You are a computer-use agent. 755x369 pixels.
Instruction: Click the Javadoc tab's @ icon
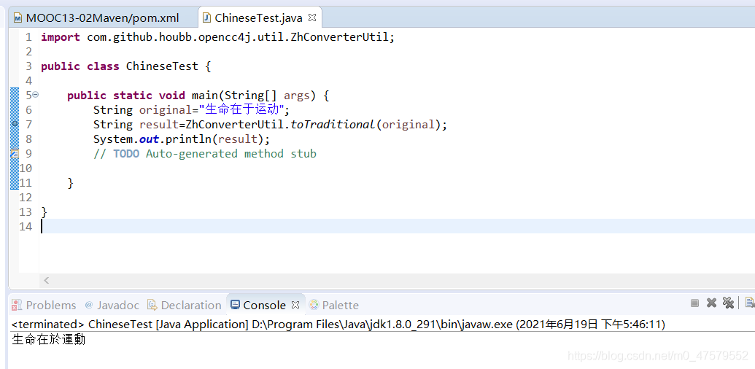point(89,305)
